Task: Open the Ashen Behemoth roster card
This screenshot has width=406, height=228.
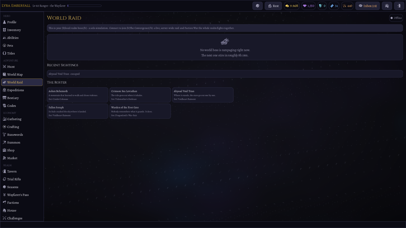Action: coord(78,95)
